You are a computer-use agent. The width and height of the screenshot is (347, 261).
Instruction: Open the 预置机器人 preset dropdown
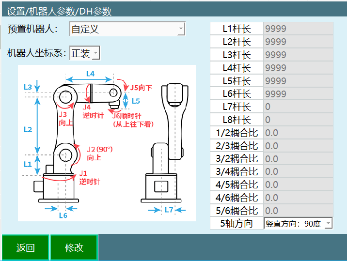coord(127,29)
